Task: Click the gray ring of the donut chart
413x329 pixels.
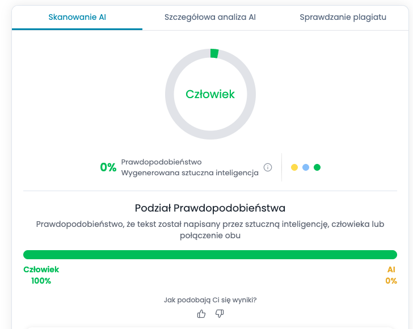Action: [x=170, y=94]
